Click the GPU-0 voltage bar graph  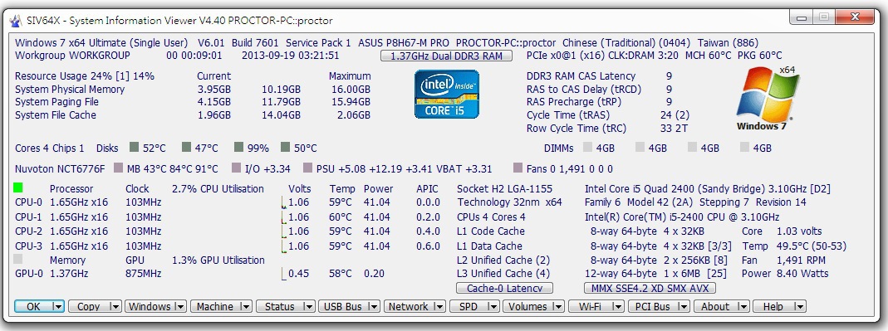tap(284, 273)
